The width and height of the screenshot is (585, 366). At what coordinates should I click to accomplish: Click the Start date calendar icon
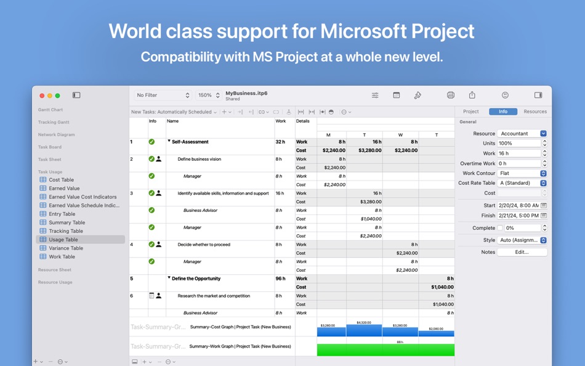544,205
